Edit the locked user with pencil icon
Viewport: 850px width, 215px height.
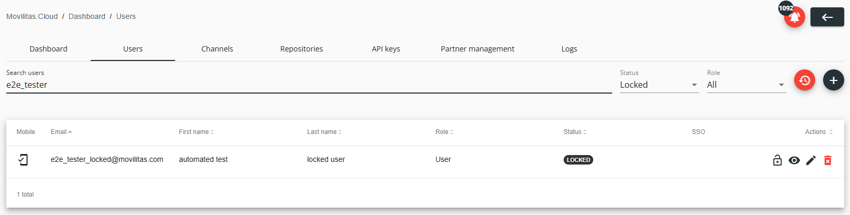(811, 160)
